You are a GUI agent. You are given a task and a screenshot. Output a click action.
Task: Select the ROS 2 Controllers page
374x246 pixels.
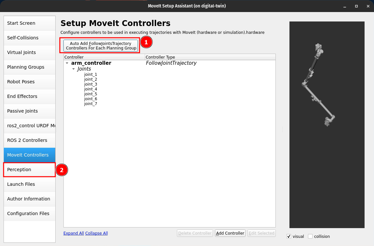pyautogui.click(x=29, y=140)
